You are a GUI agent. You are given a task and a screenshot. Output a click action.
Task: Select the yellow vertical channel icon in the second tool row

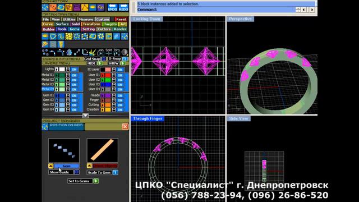pyautogui.click(x=61, y=44)
